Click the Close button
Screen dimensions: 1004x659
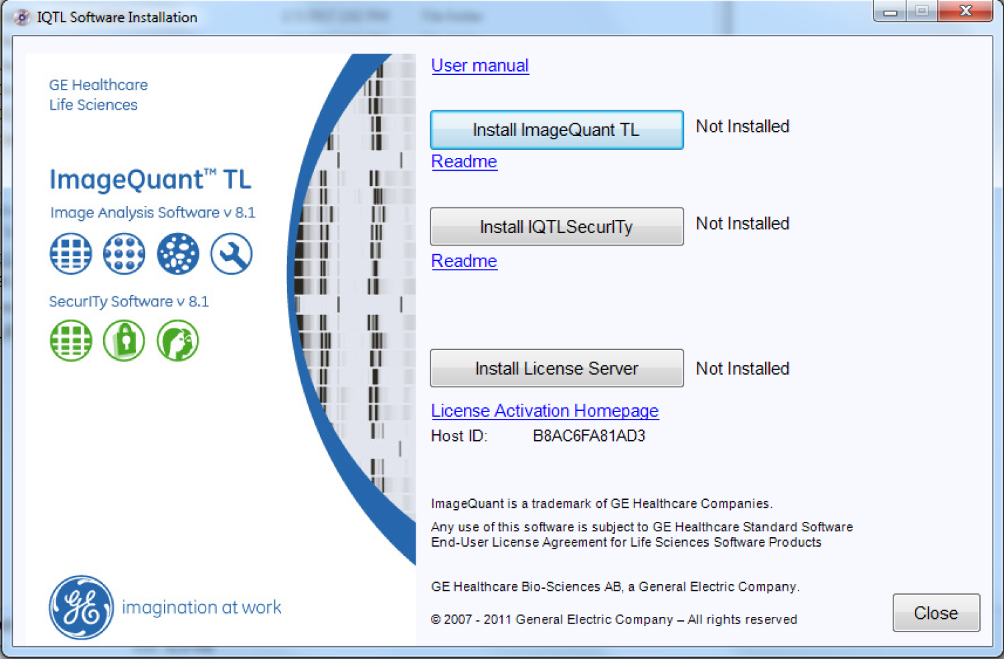[x=936, y=613]
